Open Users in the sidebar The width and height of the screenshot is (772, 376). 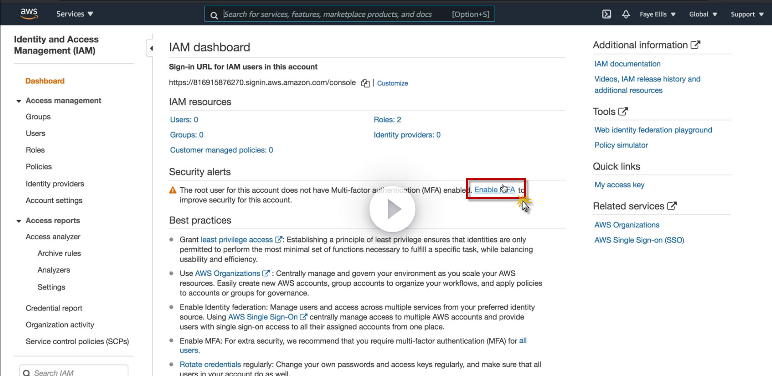click(x=35, y=133)
